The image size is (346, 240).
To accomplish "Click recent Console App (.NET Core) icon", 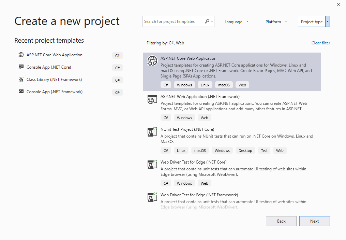I will [21, 67].
